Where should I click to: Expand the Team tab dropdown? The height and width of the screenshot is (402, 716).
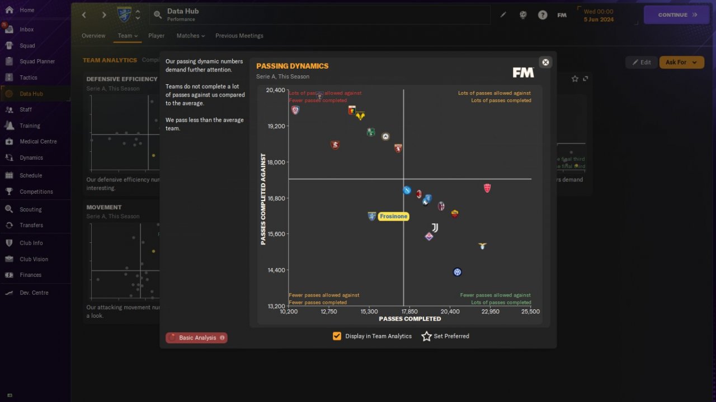click(128, 36)
